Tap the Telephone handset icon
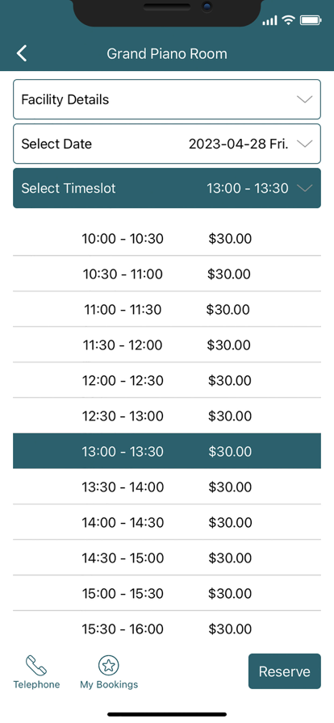Viewport: 334px width, 723px height. [36, 666]
